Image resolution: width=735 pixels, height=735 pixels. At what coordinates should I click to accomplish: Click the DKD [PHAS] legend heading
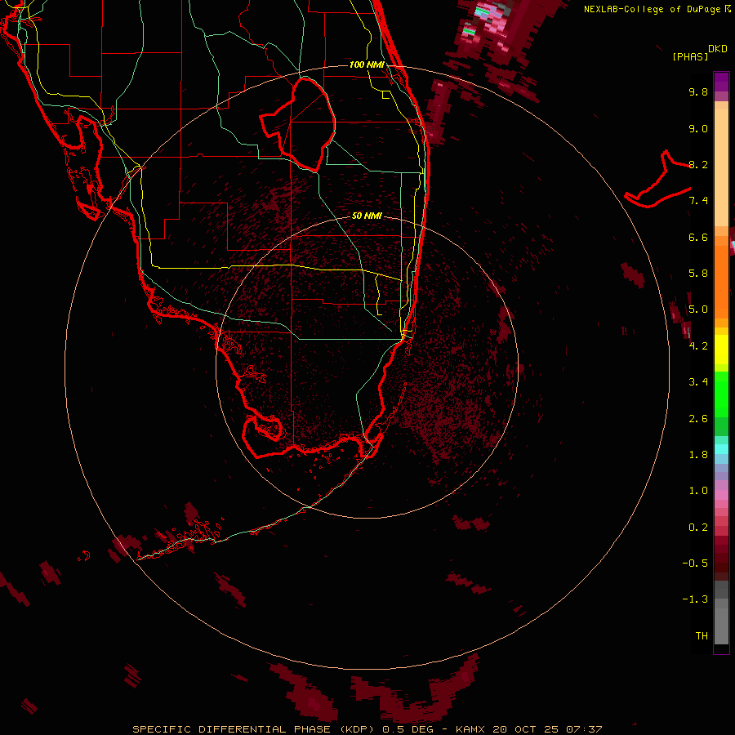(699, 52)
